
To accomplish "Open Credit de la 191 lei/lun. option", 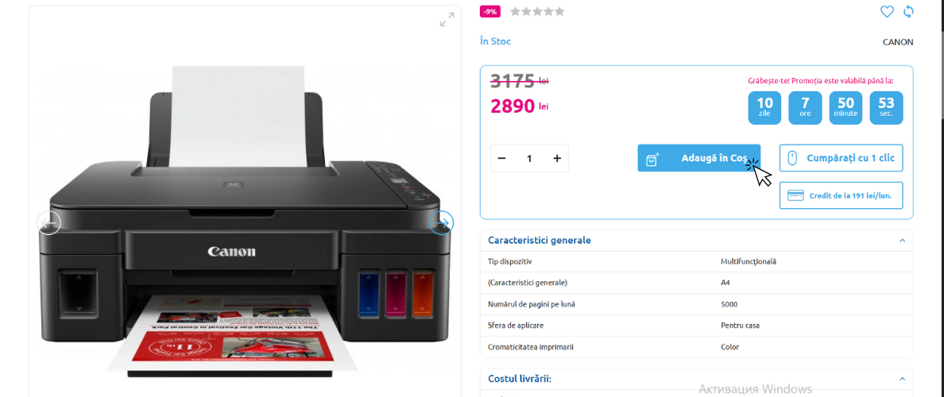I will [x=841, y=195].
